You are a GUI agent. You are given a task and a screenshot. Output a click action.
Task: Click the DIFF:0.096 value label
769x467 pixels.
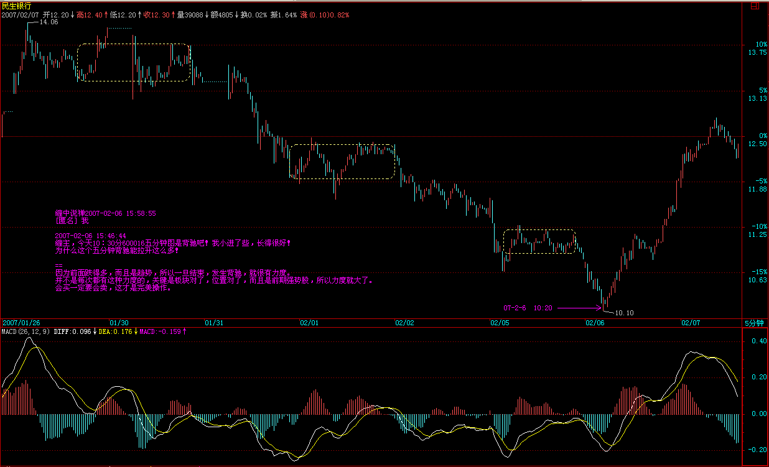click(73, 332)
